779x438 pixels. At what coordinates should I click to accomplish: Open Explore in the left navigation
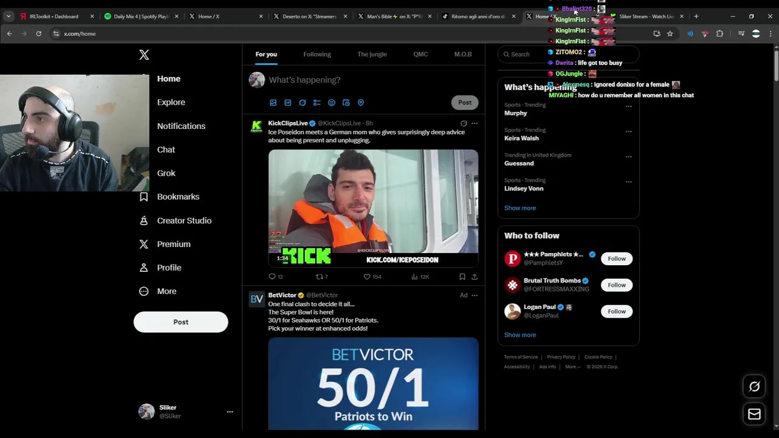click(x=171, y=102)
